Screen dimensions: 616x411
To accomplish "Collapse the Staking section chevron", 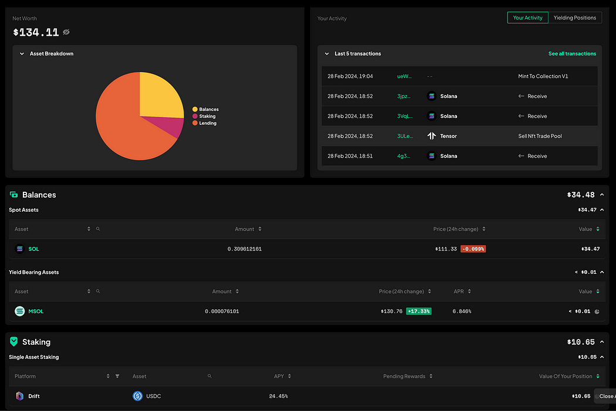I will tap(602, 342).
